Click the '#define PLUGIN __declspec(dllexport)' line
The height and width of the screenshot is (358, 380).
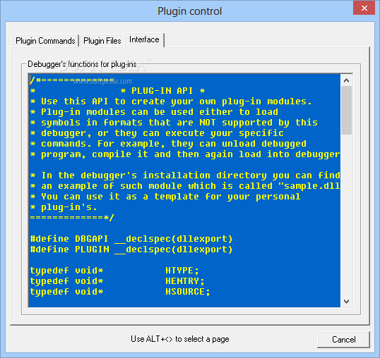(131, 249)
